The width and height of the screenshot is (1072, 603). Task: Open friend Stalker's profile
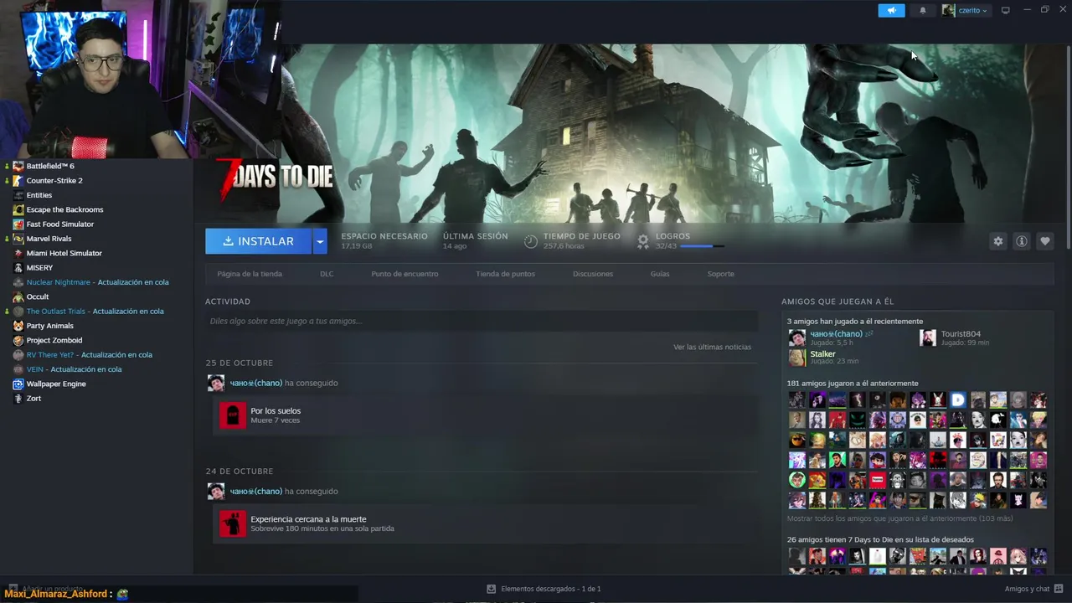point(822,353)
